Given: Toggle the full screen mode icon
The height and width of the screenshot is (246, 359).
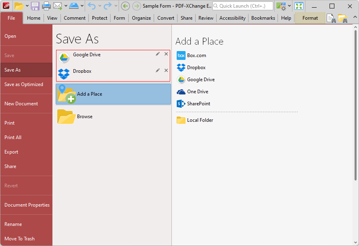Looking at the screenshot, I should 299,6.
